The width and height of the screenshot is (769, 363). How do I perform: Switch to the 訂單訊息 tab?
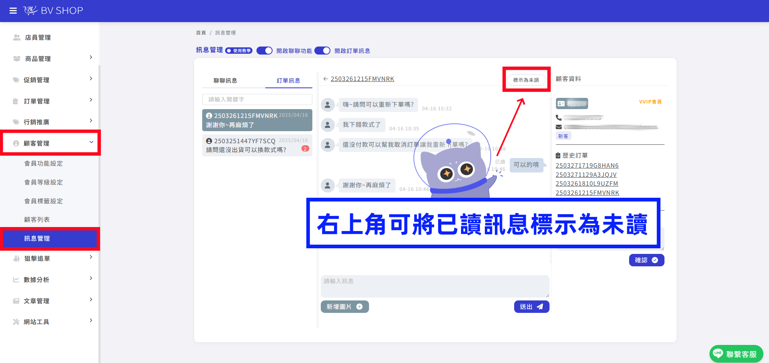pos(289,81)
